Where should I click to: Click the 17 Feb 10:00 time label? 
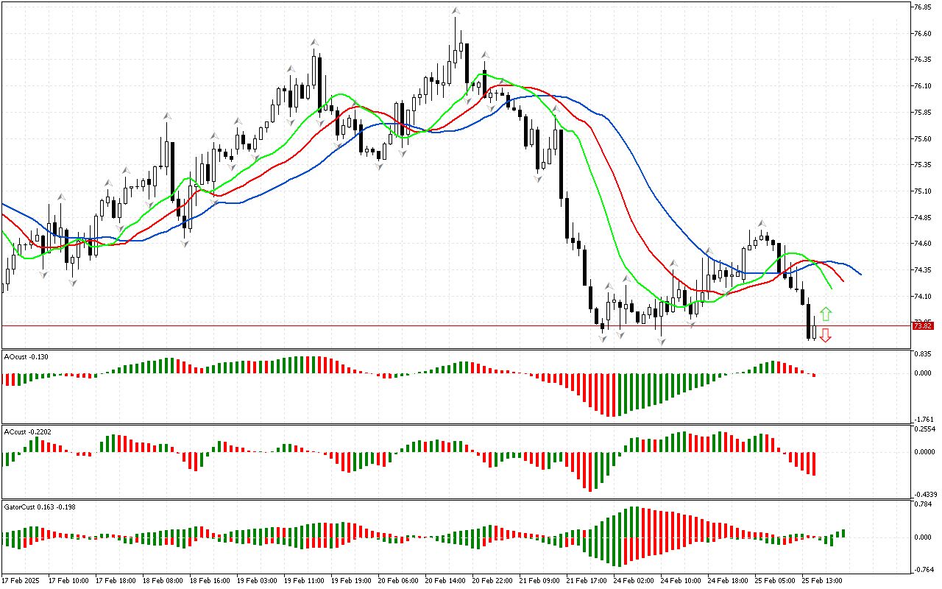tap(68, 580)
